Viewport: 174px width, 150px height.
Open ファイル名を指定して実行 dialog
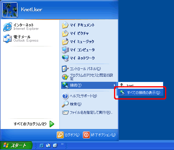pyautogui.click(x=89, y=112)
